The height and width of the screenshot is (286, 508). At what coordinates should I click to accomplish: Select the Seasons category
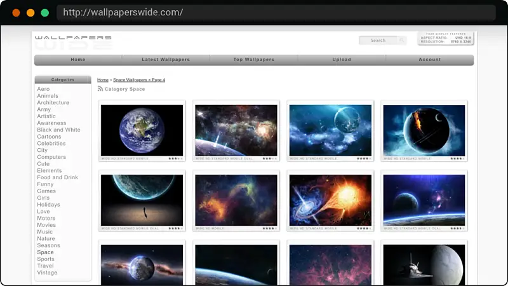coord(48,245)
